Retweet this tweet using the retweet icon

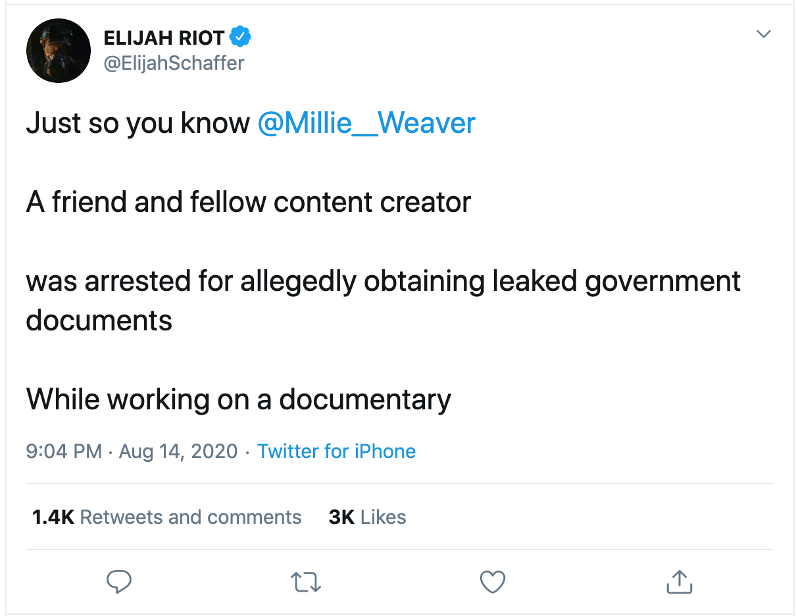tap(306, 582)
